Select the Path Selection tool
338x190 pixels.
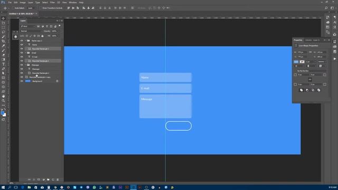tap(3, 73)
